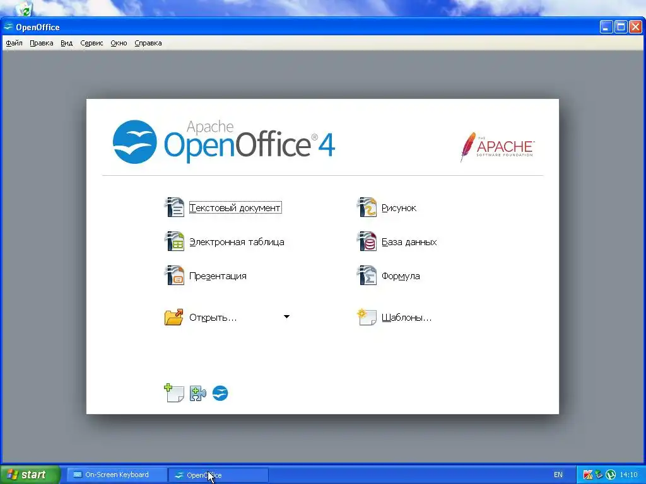
Task: Open the Файл menu
Action: click(x=14, y=43)
